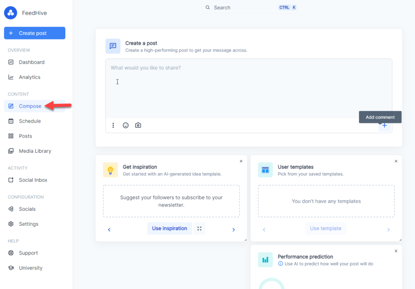The height and width of the screenshot is (289, 415).
Task: Go to next user template arrow
Action: pos(388,230)
